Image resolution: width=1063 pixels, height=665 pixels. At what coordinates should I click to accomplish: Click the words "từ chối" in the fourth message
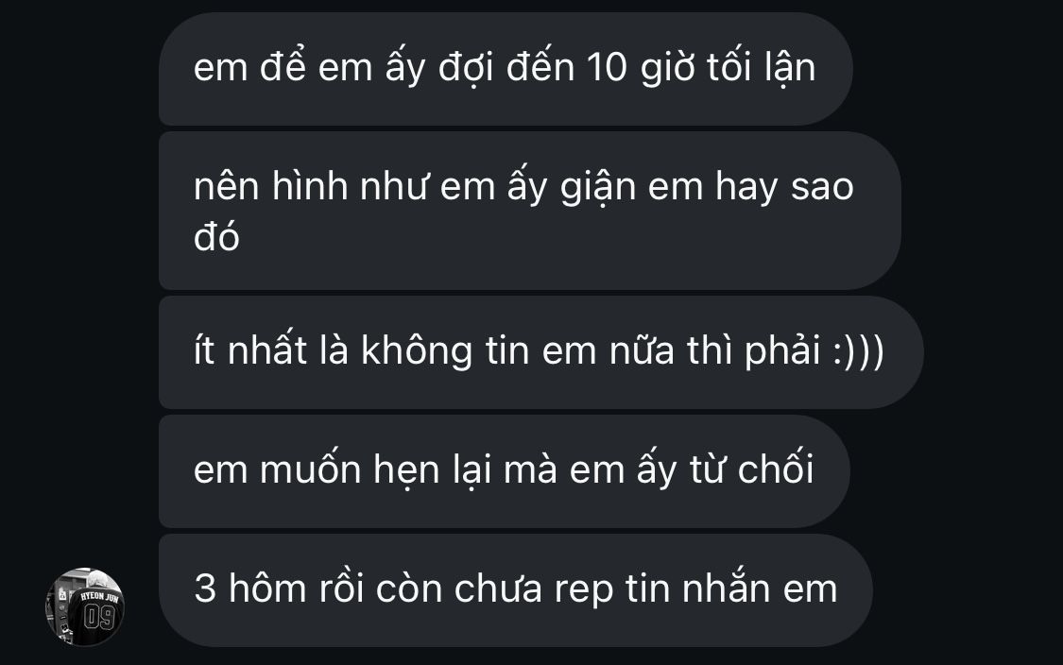coord(751,469)
